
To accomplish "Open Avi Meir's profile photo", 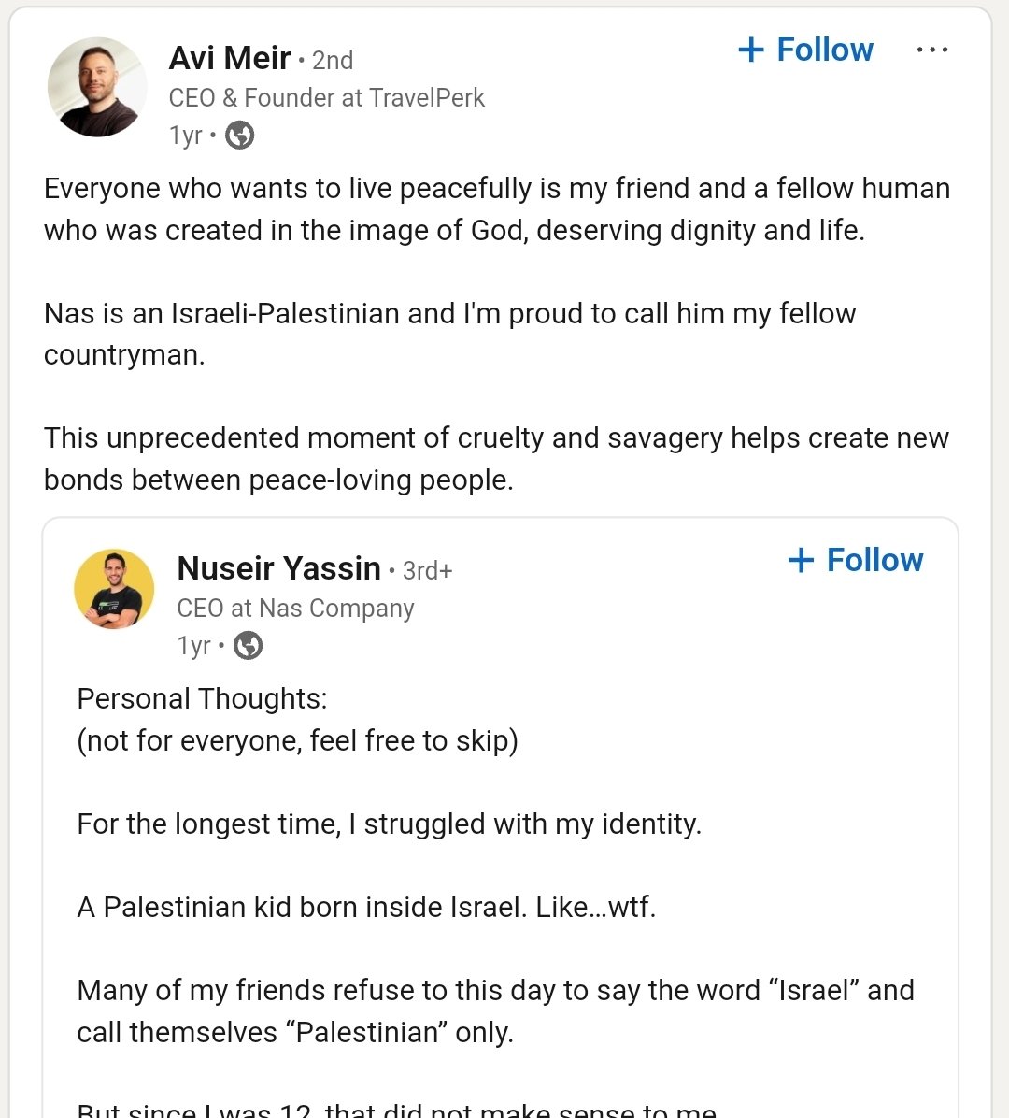I will 97,88.
